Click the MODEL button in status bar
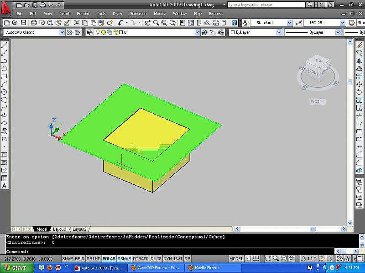 pos(236,258)
